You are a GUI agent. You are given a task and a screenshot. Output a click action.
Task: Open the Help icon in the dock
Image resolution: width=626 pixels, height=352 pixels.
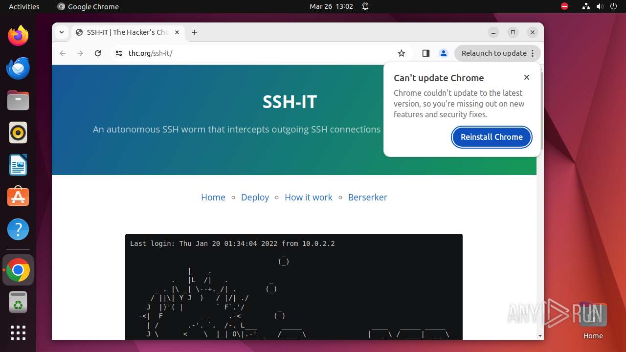[x=18, y=229]
